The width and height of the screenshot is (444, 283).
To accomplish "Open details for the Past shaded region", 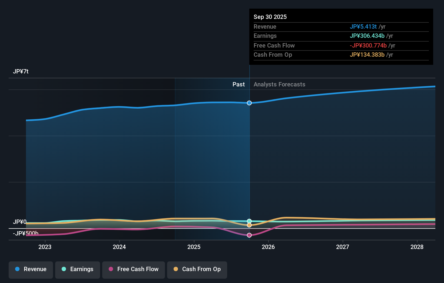I will pyautogui.click(x=238, y=84).
